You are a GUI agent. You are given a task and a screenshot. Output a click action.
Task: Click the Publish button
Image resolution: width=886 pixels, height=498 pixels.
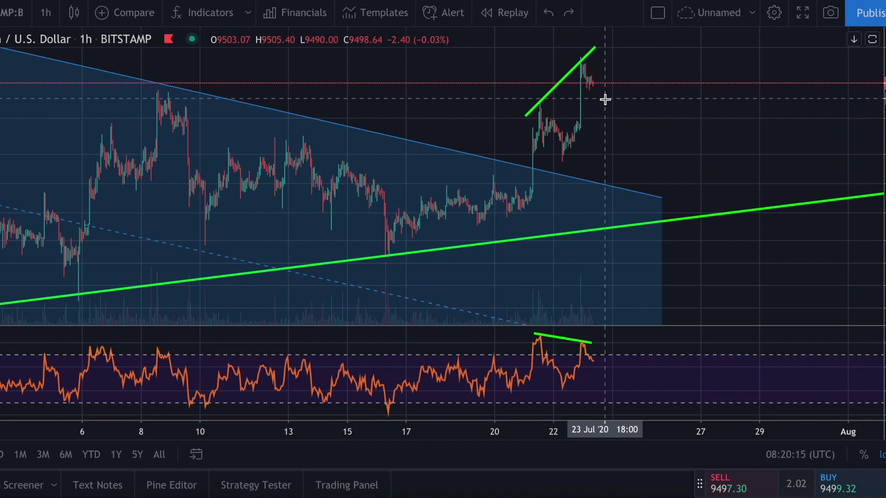coord(868,12)
